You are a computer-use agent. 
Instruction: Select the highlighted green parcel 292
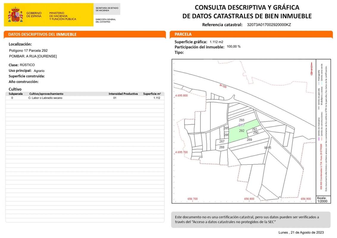click(x=242, y=131)
